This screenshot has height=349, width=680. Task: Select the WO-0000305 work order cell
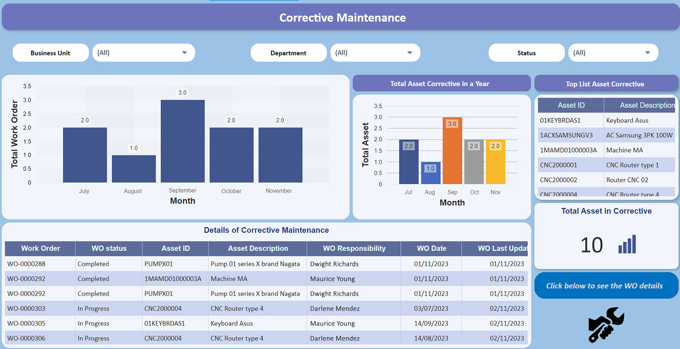pyautogui.click(x=26, y=323)
